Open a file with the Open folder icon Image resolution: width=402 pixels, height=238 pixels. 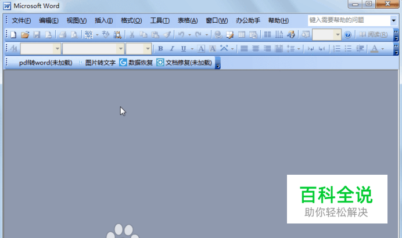[x=25, y=35]
